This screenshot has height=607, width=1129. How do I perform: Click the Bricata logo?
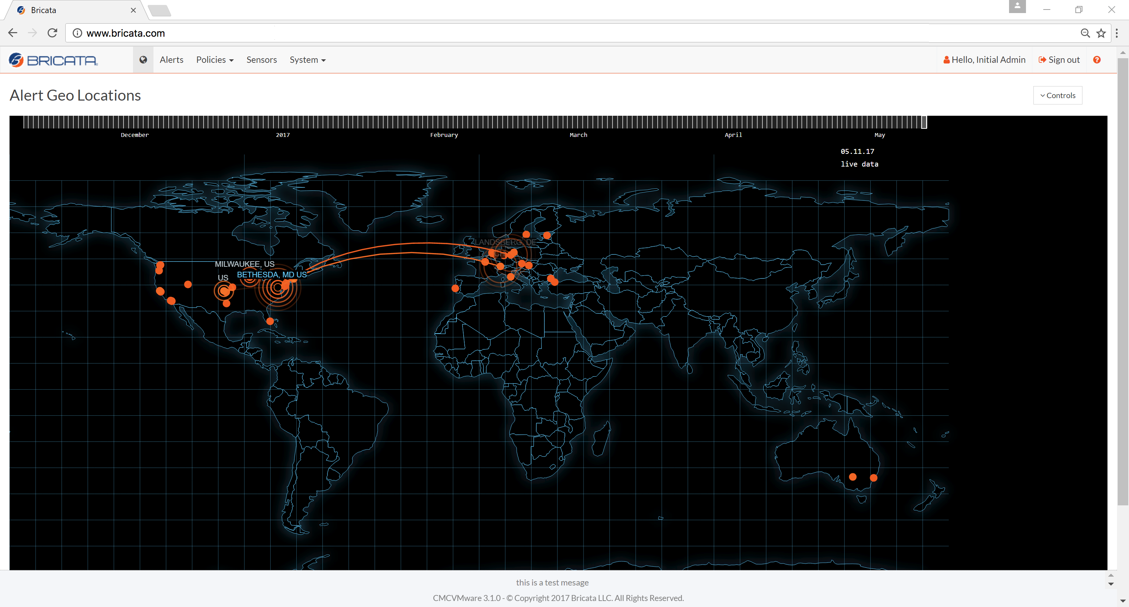click(x=54, y=60)
